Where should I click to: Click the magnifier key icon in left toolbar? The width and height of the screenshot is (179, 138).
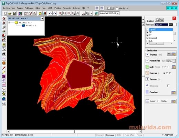(x=4, y=27)
